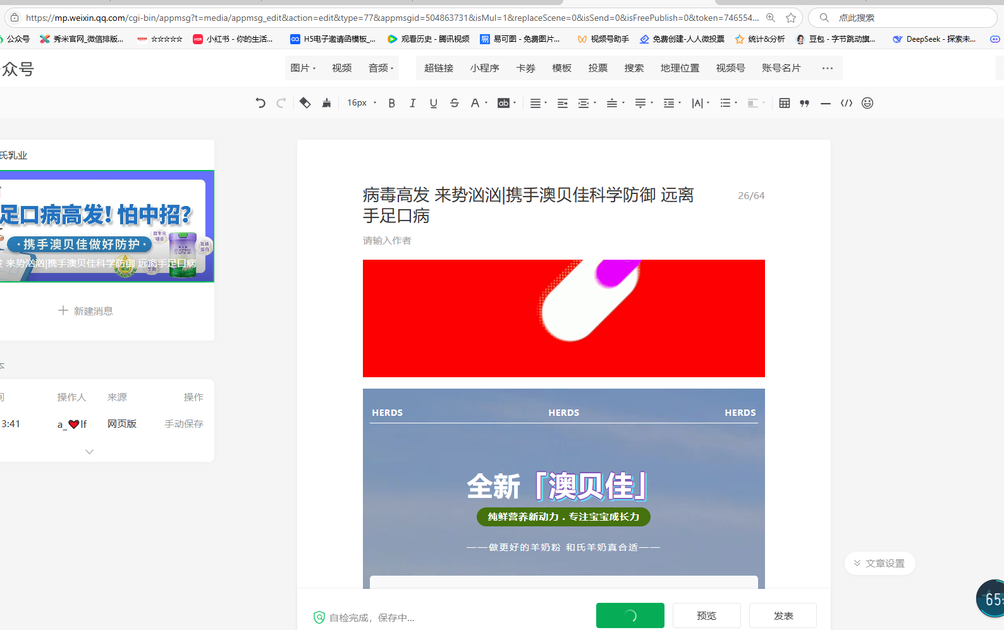Open the emoji picker
The height and width of the screenshot is (630, 1004).
pyautogui.click(x=867, y=103)
